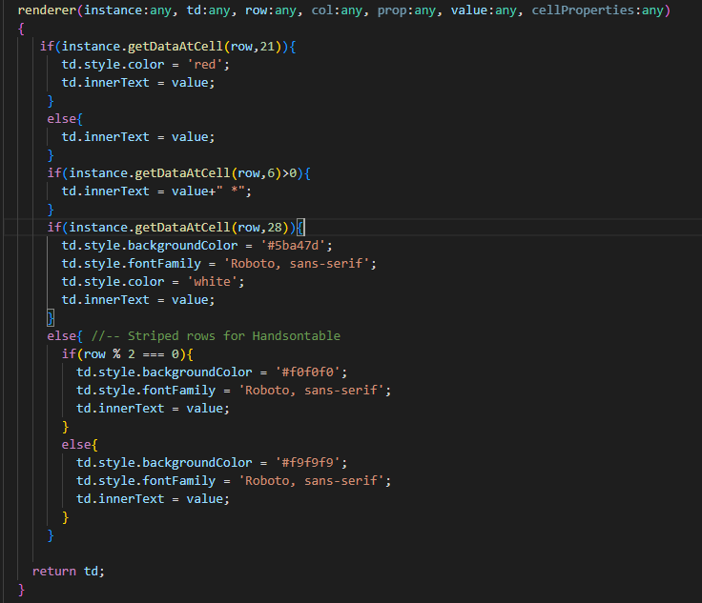Viewport: 702px width, 603px height.
Task: Click the return td; statement
Action: pos(68,572)
